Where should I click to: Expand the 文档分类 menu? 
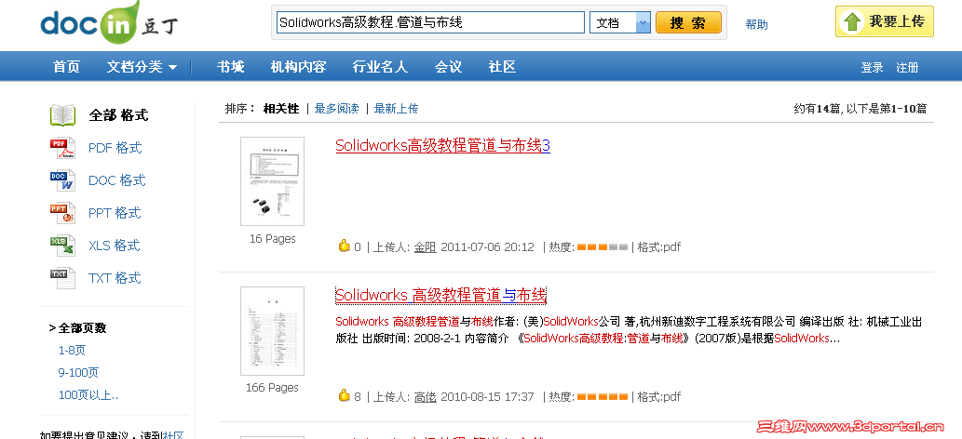(142, 67)
